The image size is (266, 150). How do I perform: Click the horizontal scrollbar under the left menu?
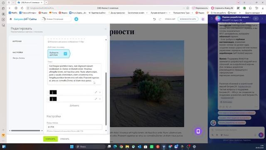click(x=26, y=130)
